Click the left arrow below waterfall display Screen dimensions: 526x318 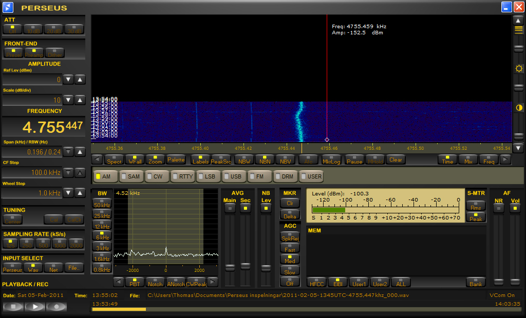[97, 160]
